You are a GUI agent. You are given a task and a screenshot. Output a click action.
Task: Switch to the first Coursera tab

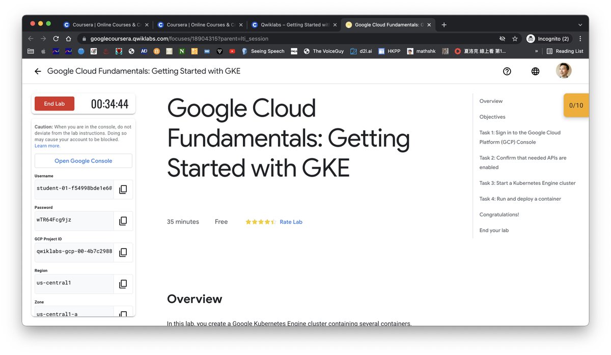pyautogui.click(x=105, y=24)
